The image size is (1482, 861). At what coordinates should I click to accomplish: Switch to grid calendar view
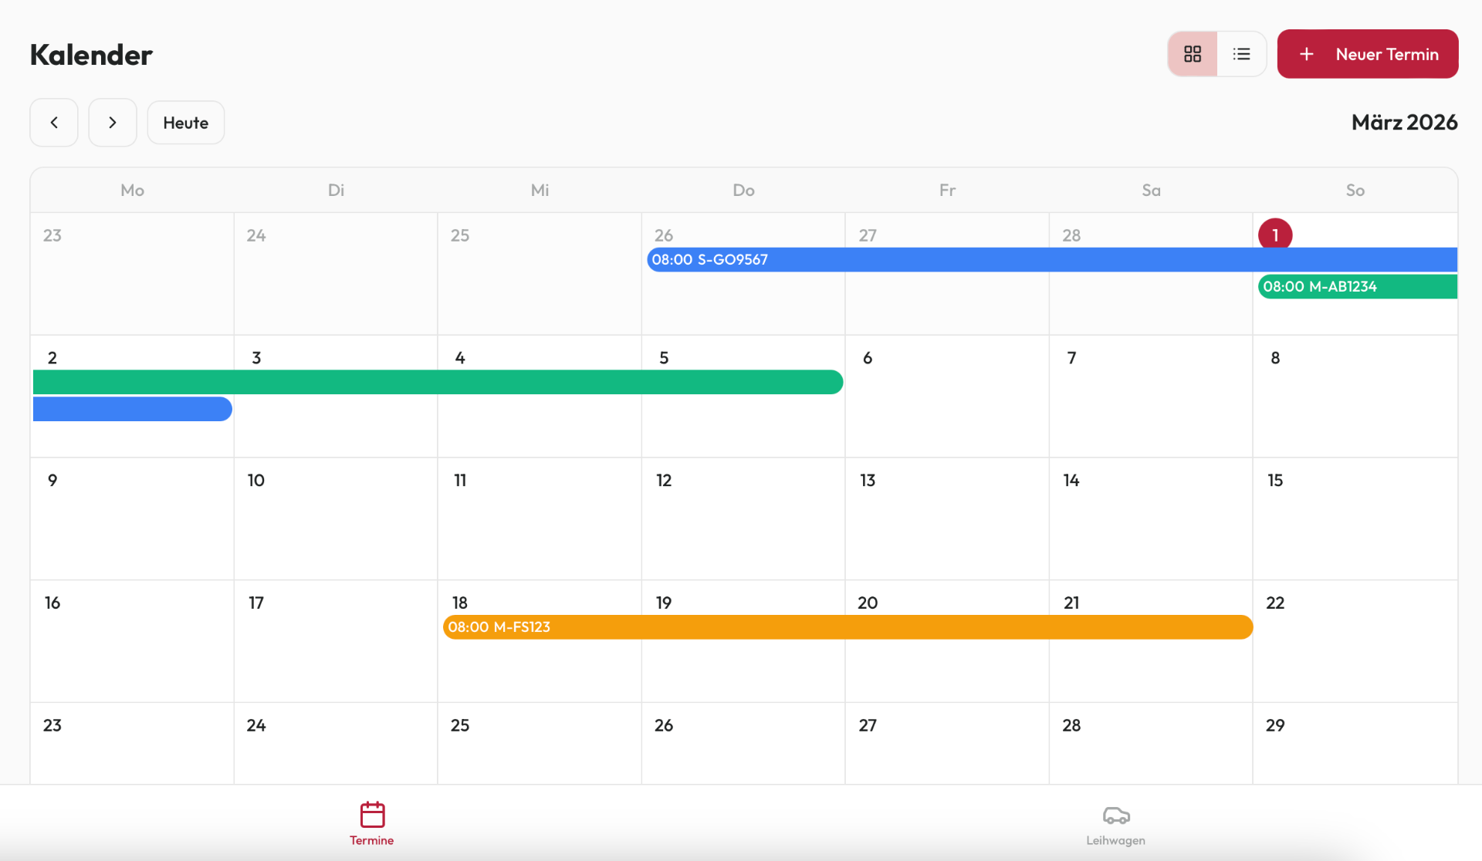coord(1193,54)
